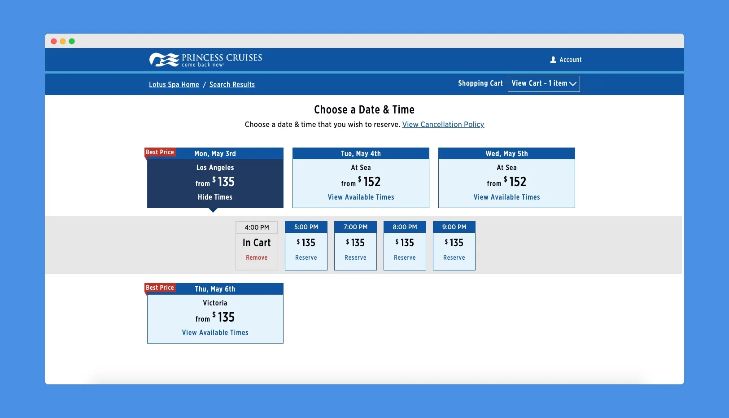Click the Account person icon

pyautogui.click(x=553, y=60)
